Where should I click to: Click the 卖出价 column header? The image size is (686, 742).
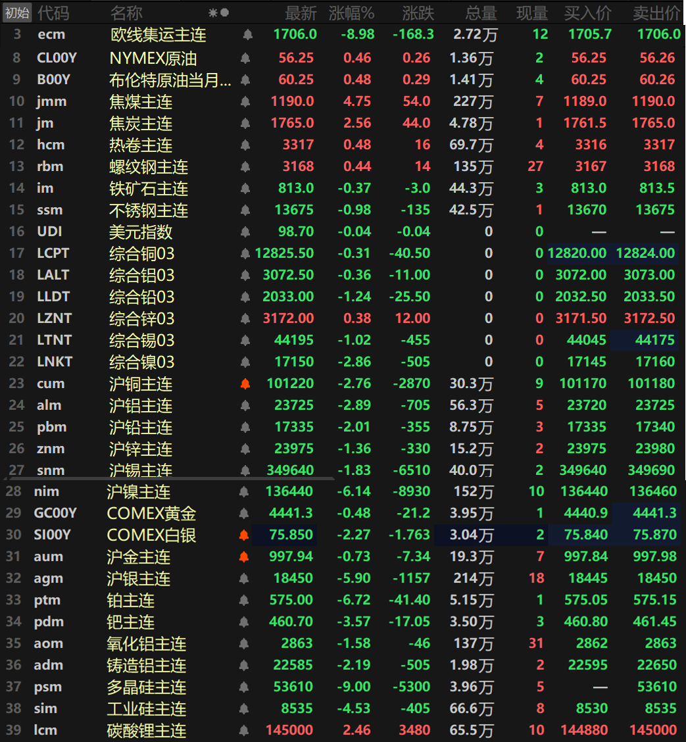tap(656, 12)
